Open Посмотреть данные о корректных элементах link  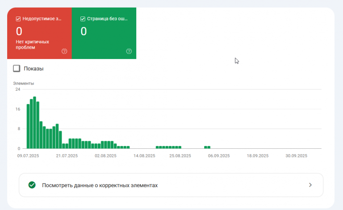tap(100, 185)
